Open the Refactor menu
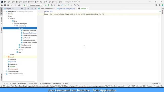Screen dimensions: 164x92 coord(31,2)
